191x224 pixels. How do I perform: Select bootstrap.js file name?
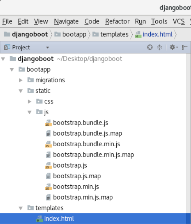pyautogui.click(x=70, y=165)
